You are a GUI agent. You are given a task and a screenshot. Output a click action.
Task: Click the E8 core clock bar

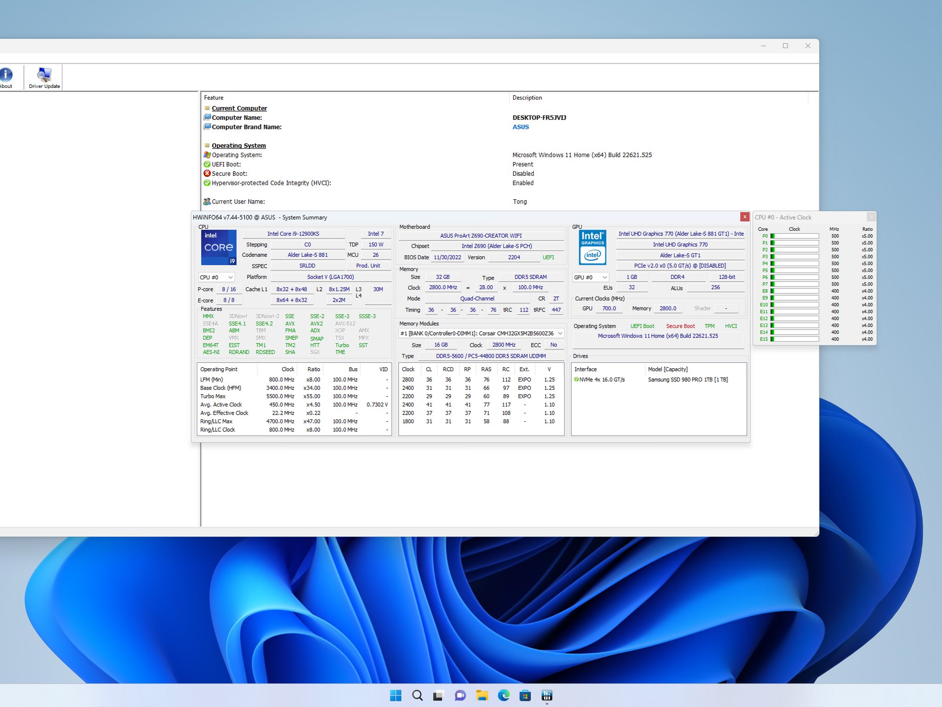795,291
